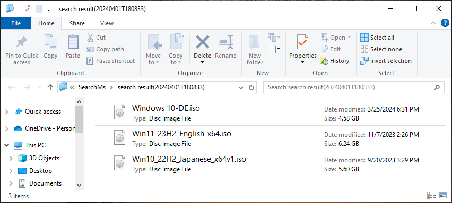Click the Refresh button

pyautogui.click(x=251, y=87)
